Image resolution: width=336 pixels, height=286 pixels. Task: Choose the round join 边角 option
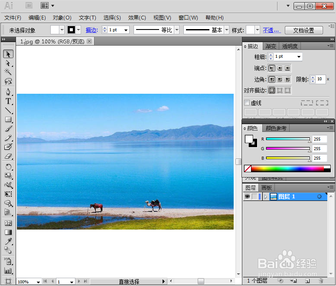(x=280, y=79)
